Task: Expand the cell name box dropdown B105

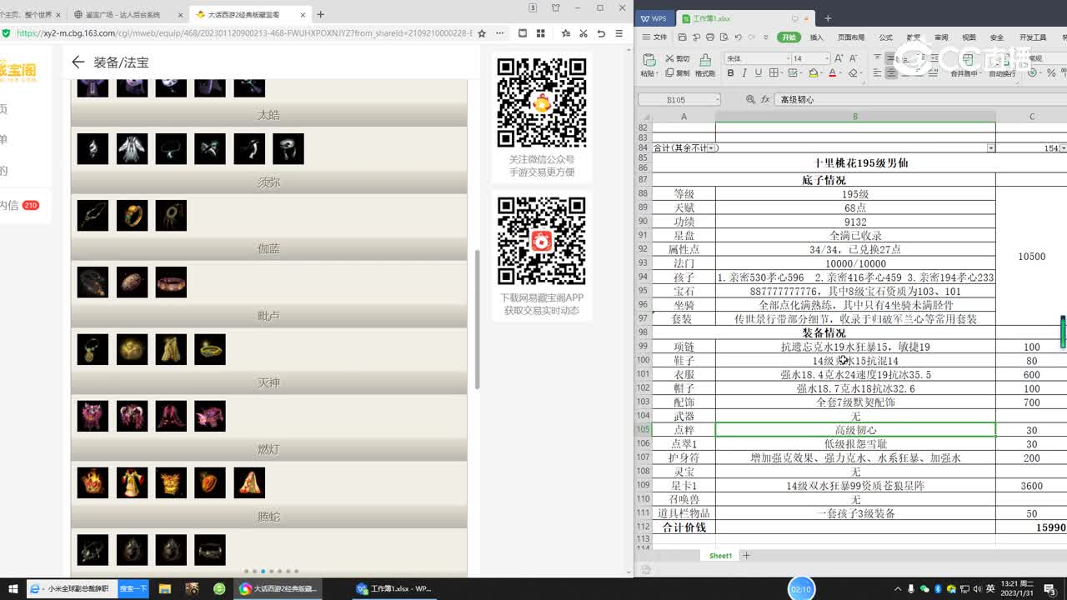Action: click(x=716, y=100)
